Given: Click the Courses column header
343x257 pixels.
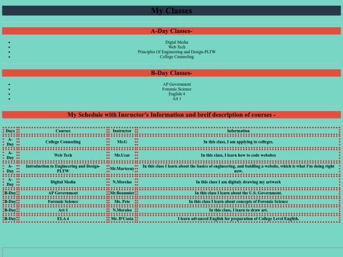Looking at the screenshot, I should pos(63,131).
